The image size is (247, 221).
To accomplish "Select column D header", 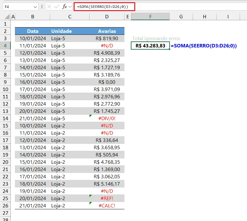I will [107, 17].
